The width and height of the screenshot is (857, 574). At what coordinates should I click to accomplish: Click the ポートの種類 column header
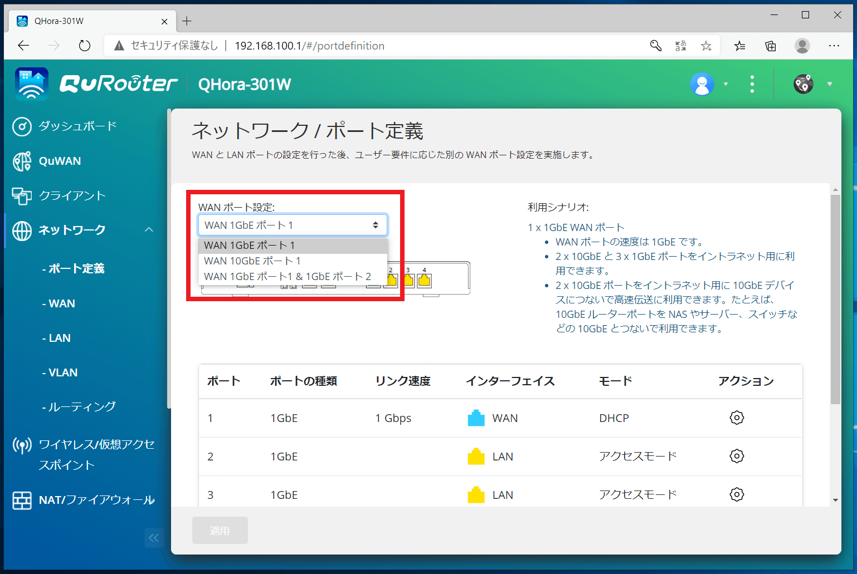tap(304, 381)
